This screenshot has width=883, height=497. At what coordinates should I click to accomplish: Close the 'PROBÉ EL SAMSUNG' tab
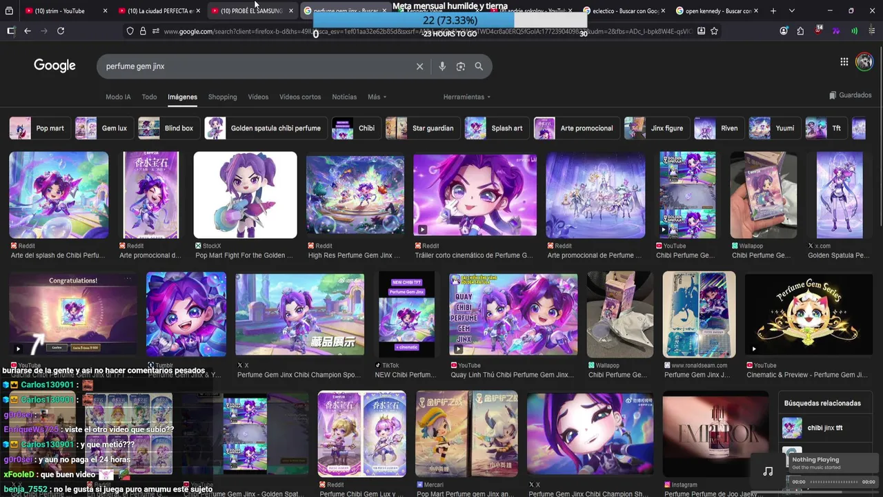tap(290, 11)
